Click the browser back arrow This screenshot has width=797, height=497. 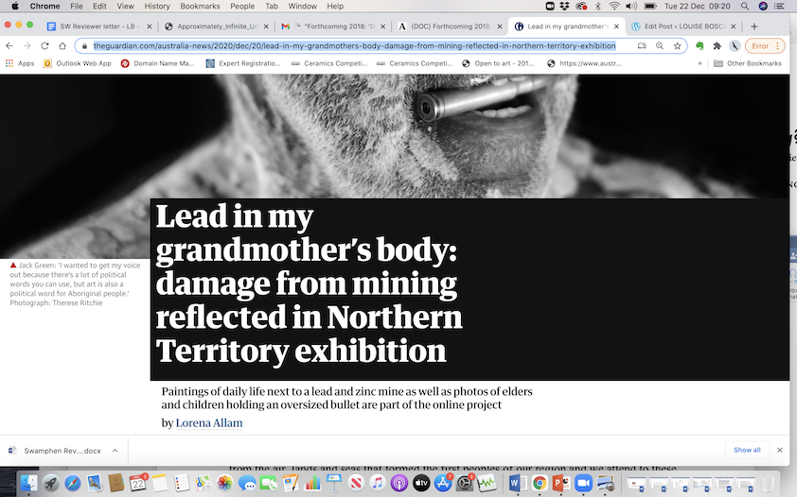(x=9, y=45)
